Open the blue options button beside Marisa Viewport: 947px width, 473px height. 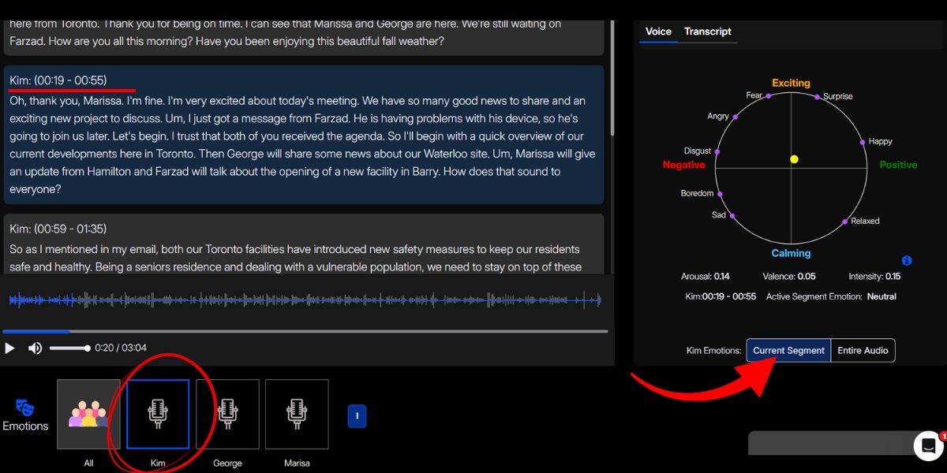[357, 415]
